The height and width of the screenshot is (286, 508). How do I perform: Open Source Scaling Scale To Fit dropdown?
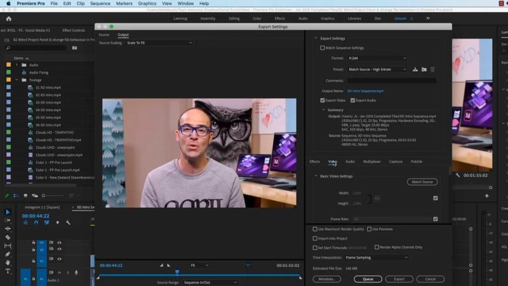(x=159, y=43)
